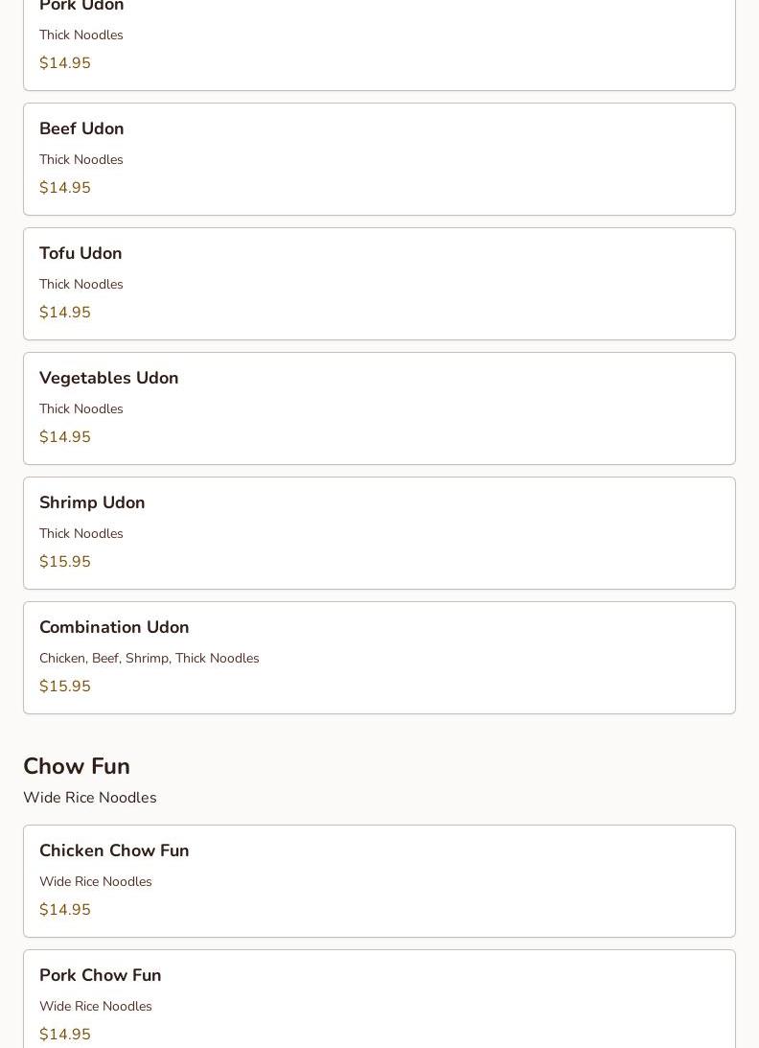Click the $15.95 price under Combination Udon
The height and width of the screenshot is (1048, 759).
pos(65,687)
